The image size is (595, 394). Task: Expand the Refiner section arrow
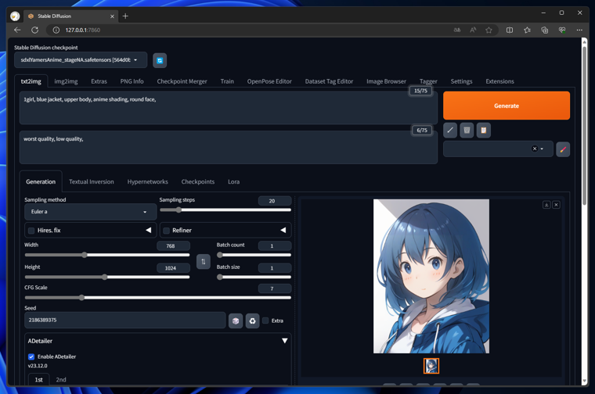click(283, 230)
